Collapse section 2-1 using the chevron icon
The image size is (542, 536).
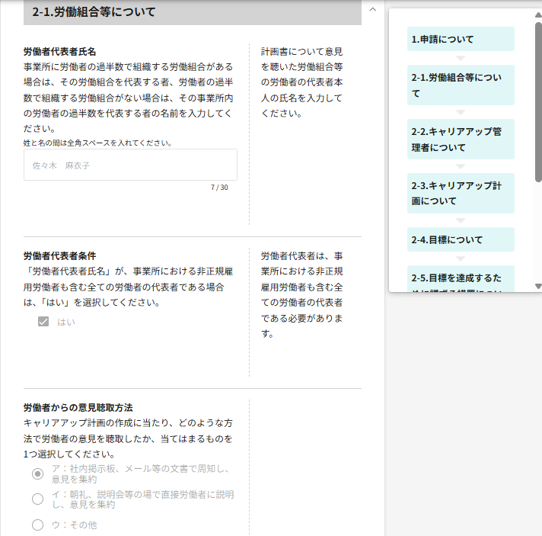(x=372, y=10)
